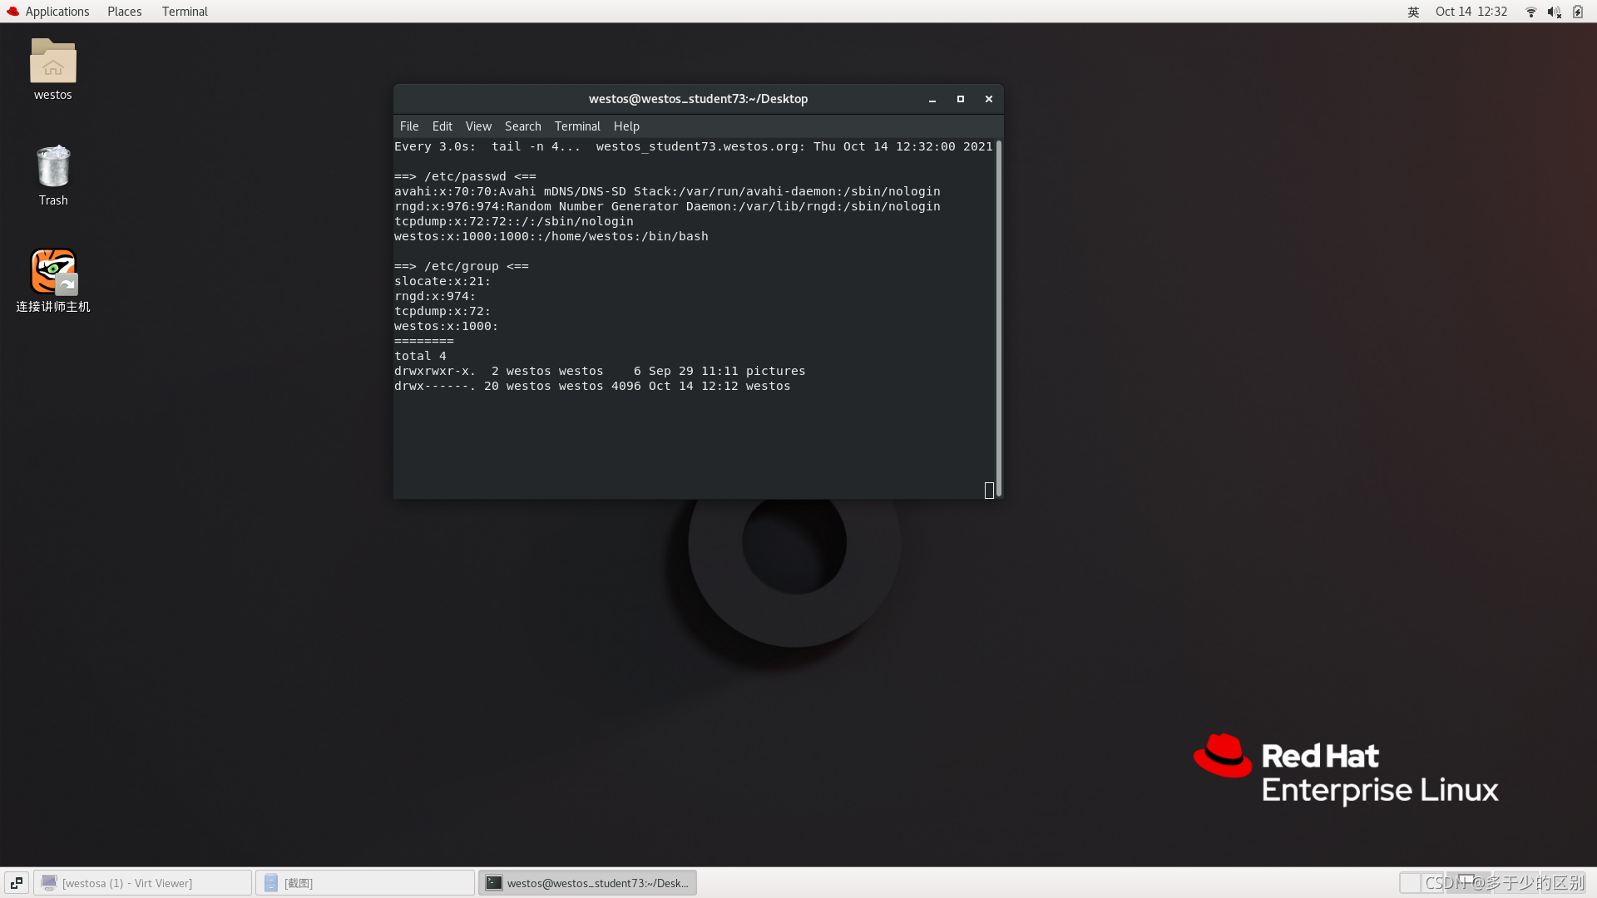Open the terminal File menu
This screenshot has width=1597, height=898.
click(x=409, y=126)
